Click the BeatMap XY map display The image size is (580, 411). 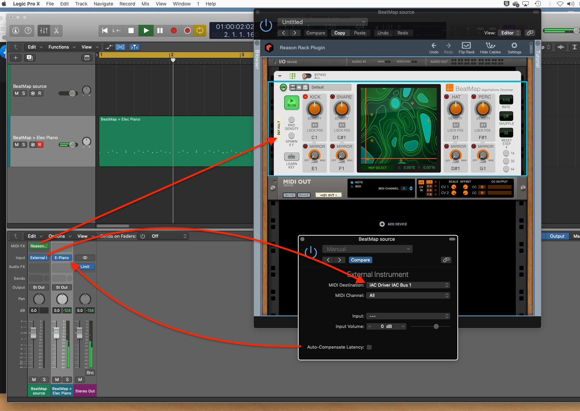[x=399, y=125]
